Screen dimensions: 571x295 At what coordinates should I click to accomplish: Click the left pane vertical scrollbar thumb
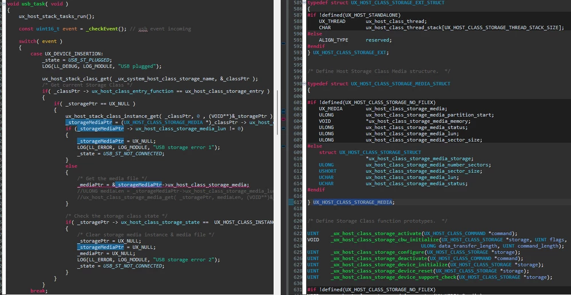coord(277,112)
